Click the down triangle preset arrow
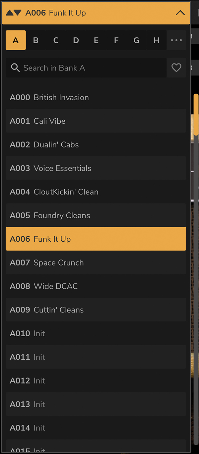The width and height of the screenshot is (199, 454). [x=18, y=13]
